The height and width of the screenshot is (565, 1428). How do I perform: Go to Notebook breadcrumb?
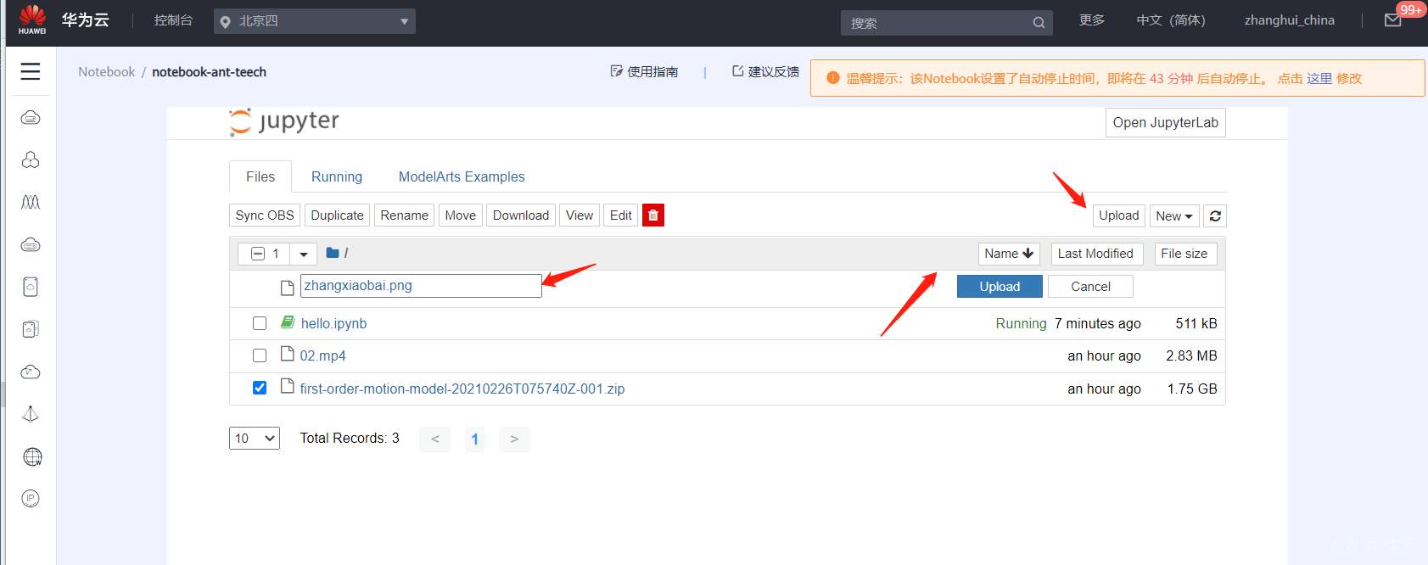tap(106, 72)
